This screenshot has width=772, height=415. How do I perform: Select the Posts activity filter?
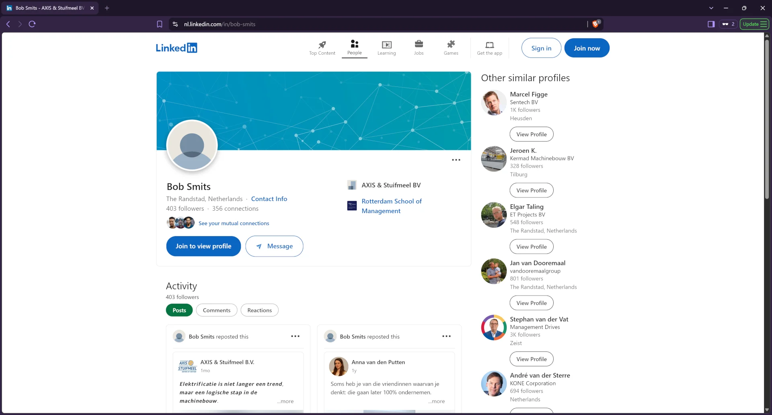179,310
